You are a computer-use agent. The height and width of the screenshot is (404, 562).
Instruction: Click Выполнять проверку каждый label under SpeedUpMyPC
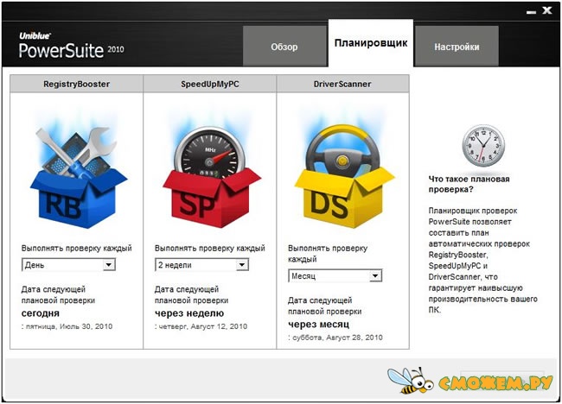210,248
